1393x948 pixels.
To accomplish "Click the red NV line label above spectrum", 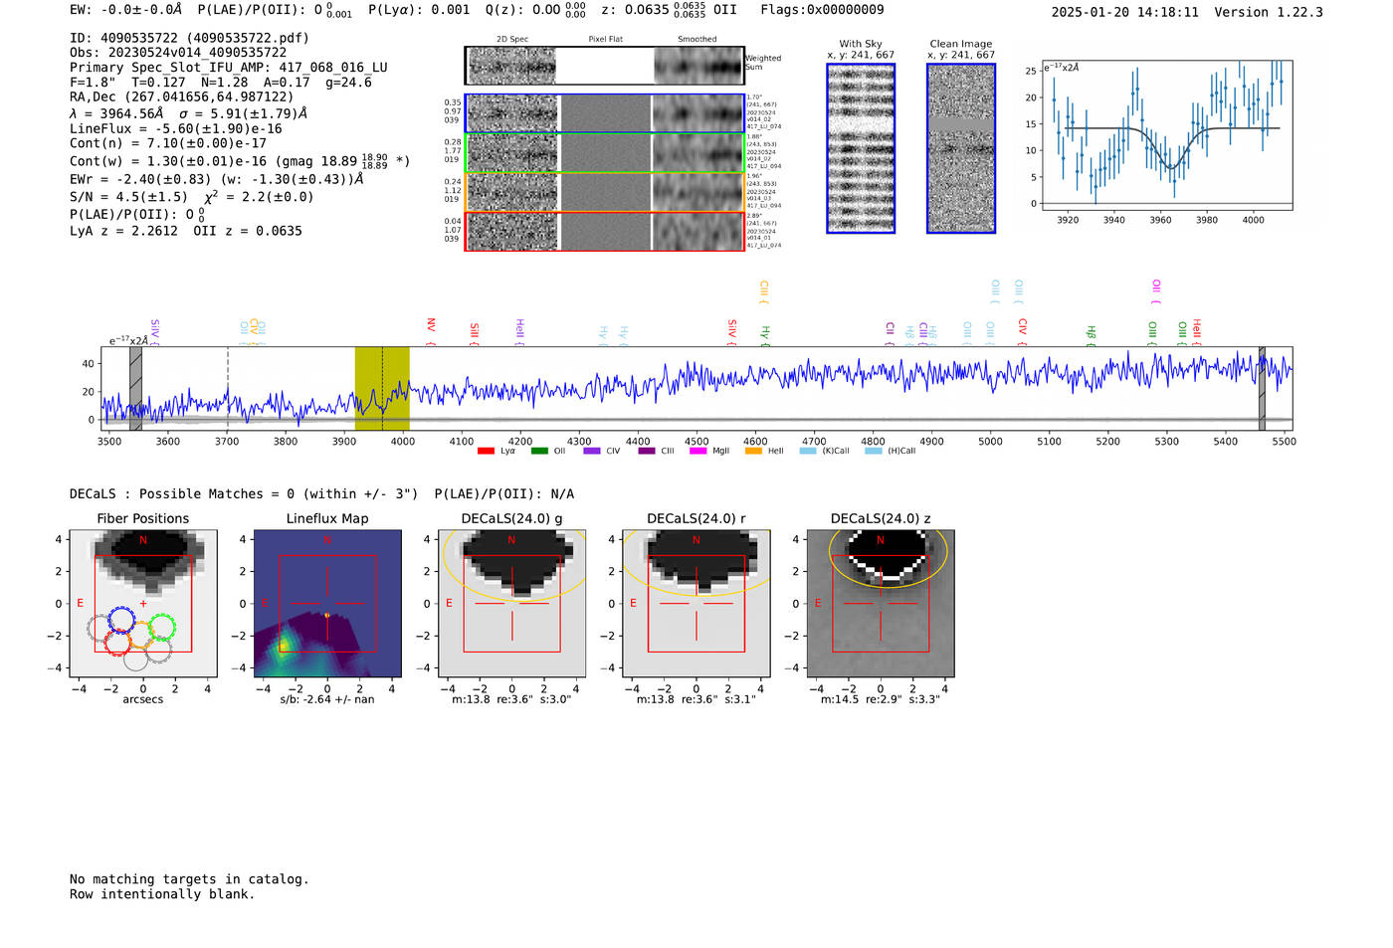I will point(431,326).
